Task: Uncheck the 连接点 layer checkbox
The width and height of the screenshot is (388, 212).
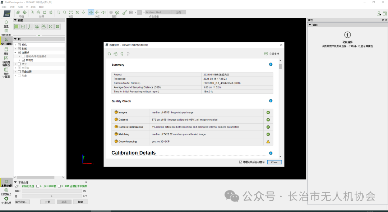Action: (x=19, y=52)
